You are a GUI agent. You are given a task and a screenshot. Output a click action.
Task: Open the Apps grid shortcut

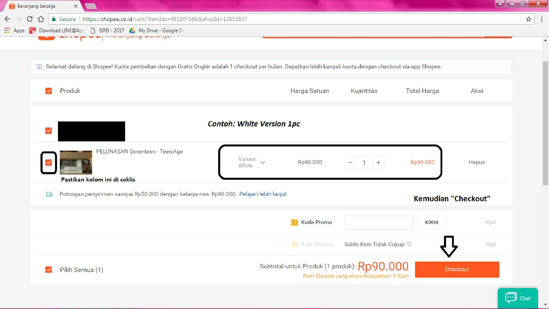[x=14, y=31]
